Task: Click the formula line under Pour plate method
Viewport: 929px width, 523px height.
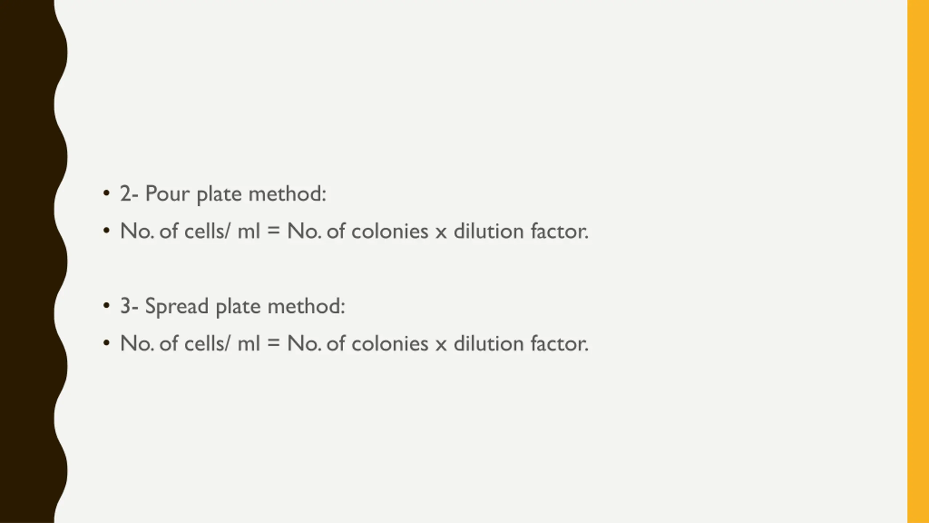Action: pos(354,231)
